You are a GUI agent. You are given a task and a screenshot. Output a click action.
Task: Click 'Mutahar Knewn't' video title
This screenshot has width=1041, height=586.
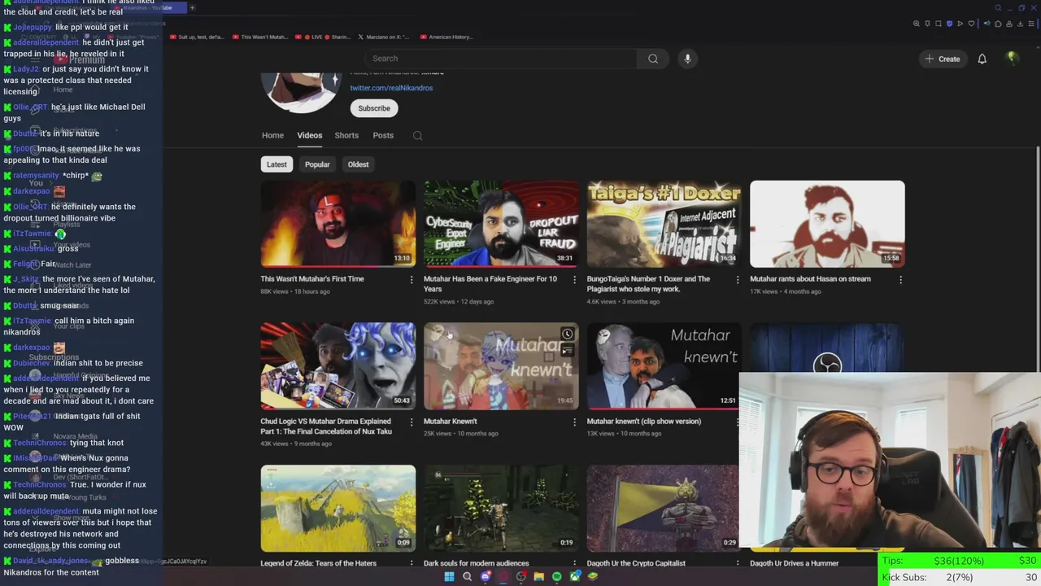[x=451, y=422]
